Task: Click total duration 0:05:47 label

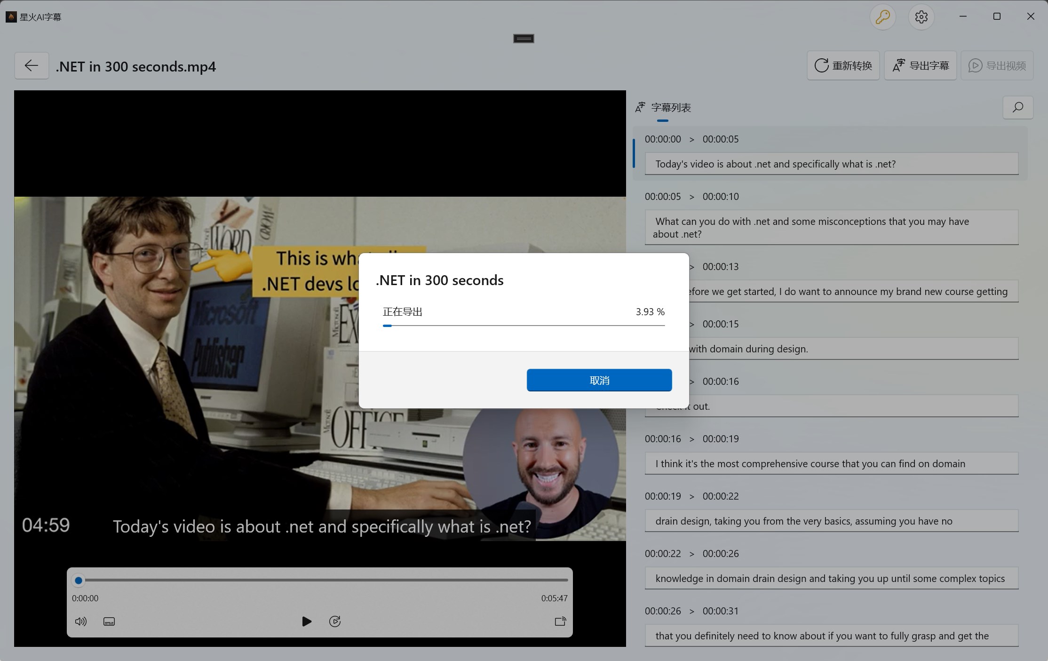Action: coord(554,598)
